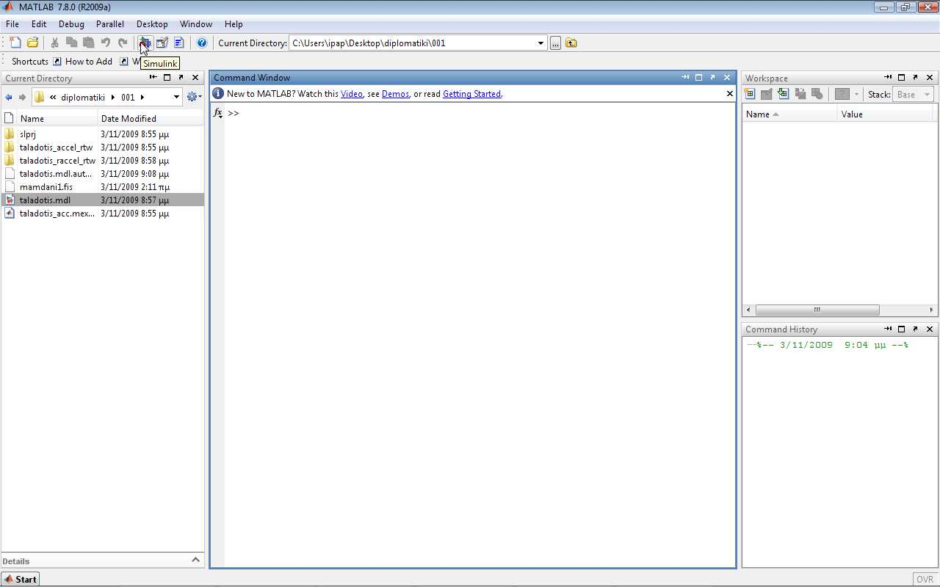Open the File menu
This screenshot has height=587, width=940.
pyautogui.click(x=12, y=24)
